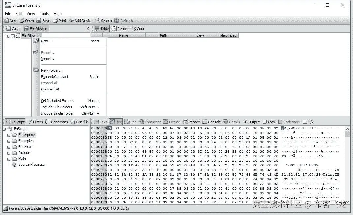
Task: Open the Details tab
Action: coord(232,122)
